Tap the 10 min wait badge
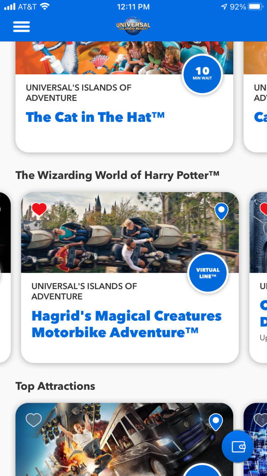This screenshot has height=476, width=267. 202,74
